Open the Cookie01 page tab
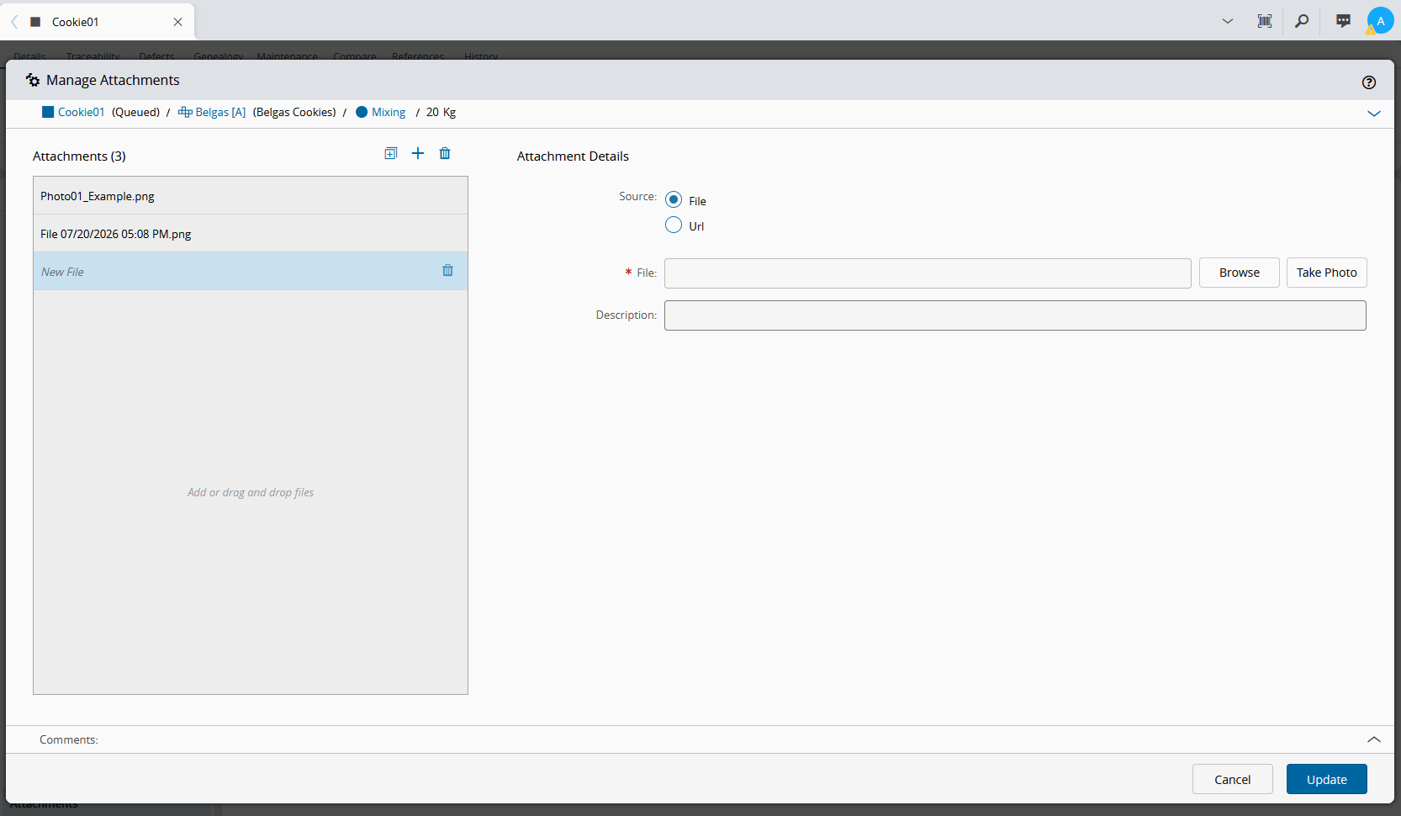This screenshot has width=1401, height=816. point(99,22)
